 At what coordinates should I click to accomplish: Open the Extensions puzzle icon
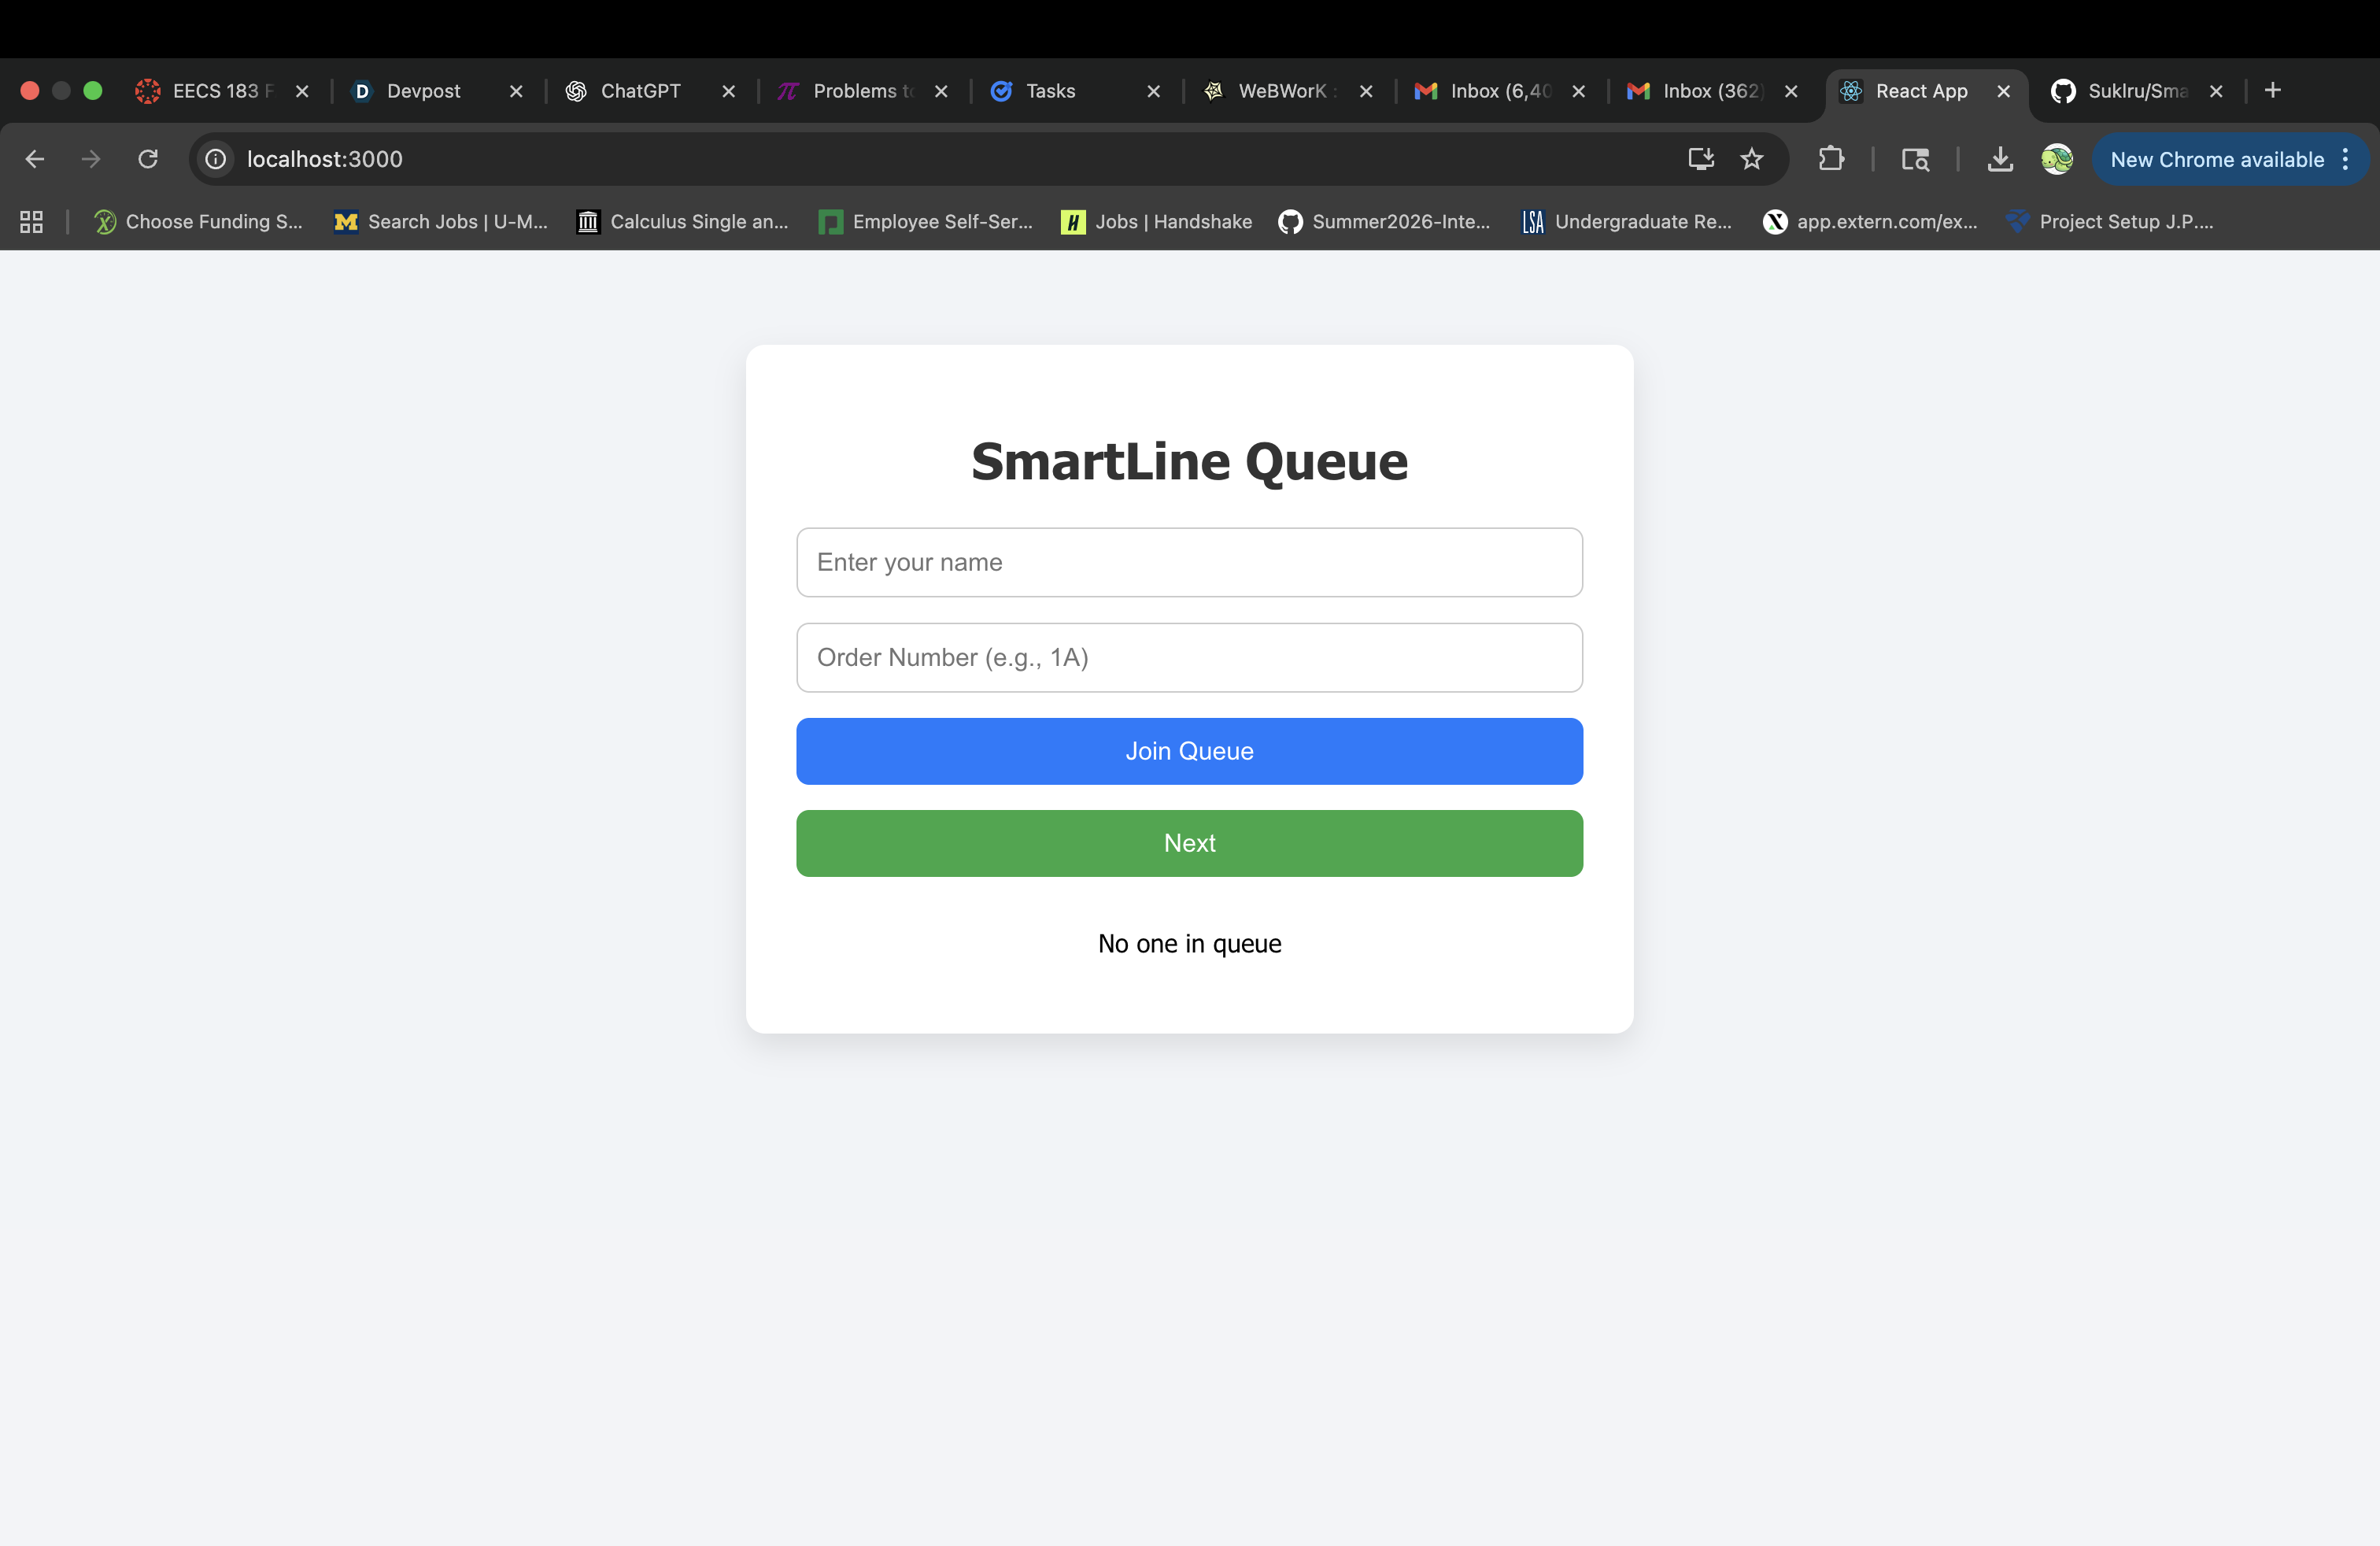[1831, 159]
